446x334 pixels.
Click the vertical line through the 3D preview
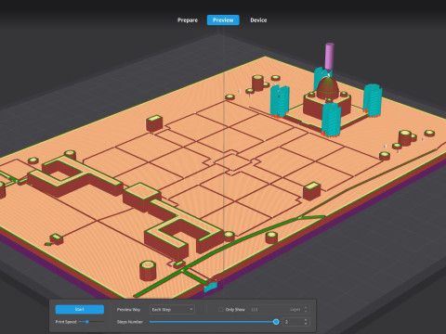224,155
